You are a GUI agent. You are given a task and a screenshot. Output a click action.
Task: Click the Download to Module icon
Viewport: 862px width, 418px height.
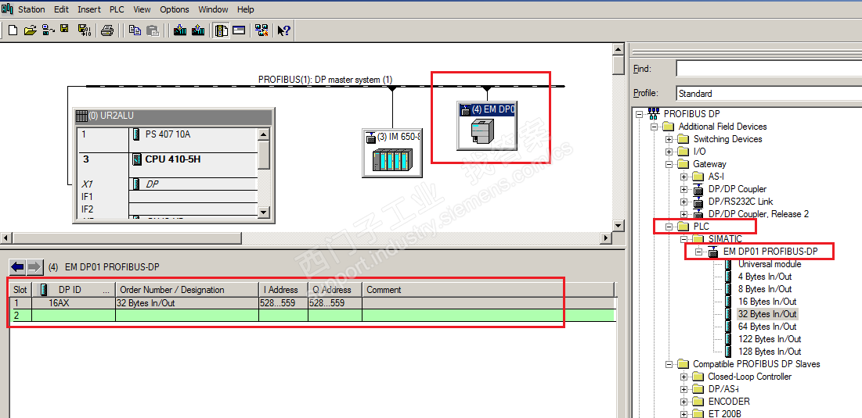pyautogui.click(x=180, y=30)
